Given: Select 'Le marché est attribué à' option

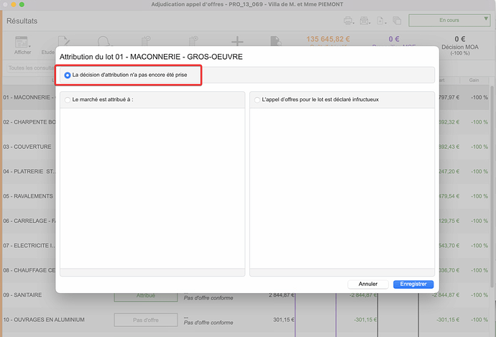Looking at the screenshot, I should (68, 100).
